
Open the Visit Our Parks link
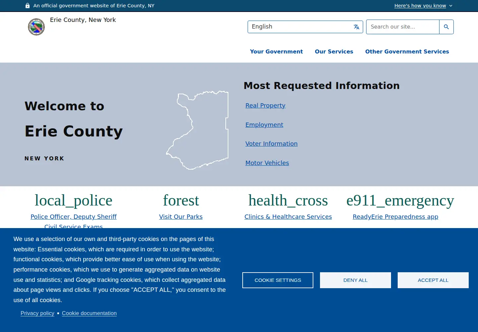(x=181, y=217)
